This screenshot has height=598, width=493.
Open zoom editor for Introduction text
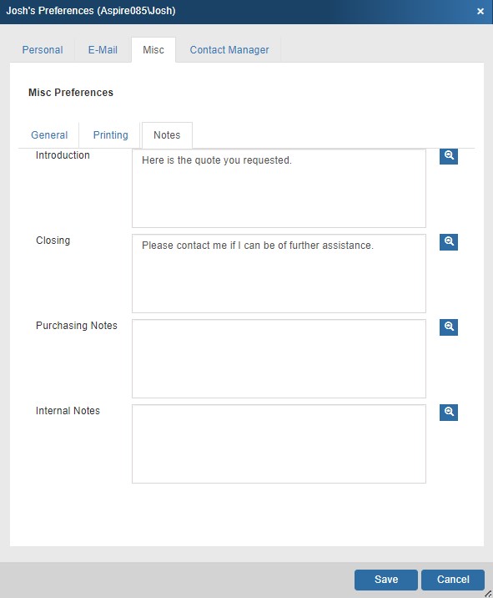[x=449, y=156]
